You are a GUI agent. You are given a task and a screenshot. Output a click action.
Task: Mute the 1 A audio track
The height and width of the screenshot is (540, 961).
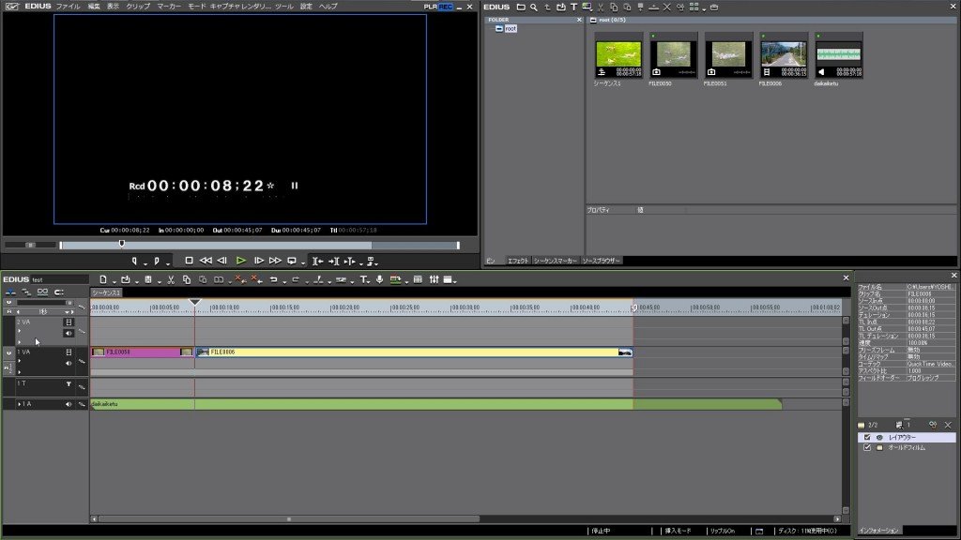[68, 404]
